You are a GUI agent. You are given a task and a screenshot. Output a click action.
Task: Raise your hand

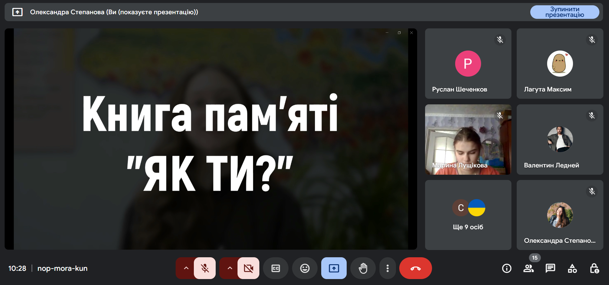pyautogui.click(x=363, y=268)
